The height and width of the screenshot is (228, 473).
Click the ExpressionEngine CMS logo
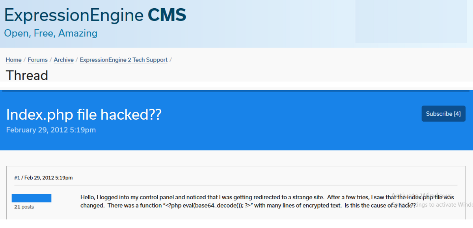95,15
